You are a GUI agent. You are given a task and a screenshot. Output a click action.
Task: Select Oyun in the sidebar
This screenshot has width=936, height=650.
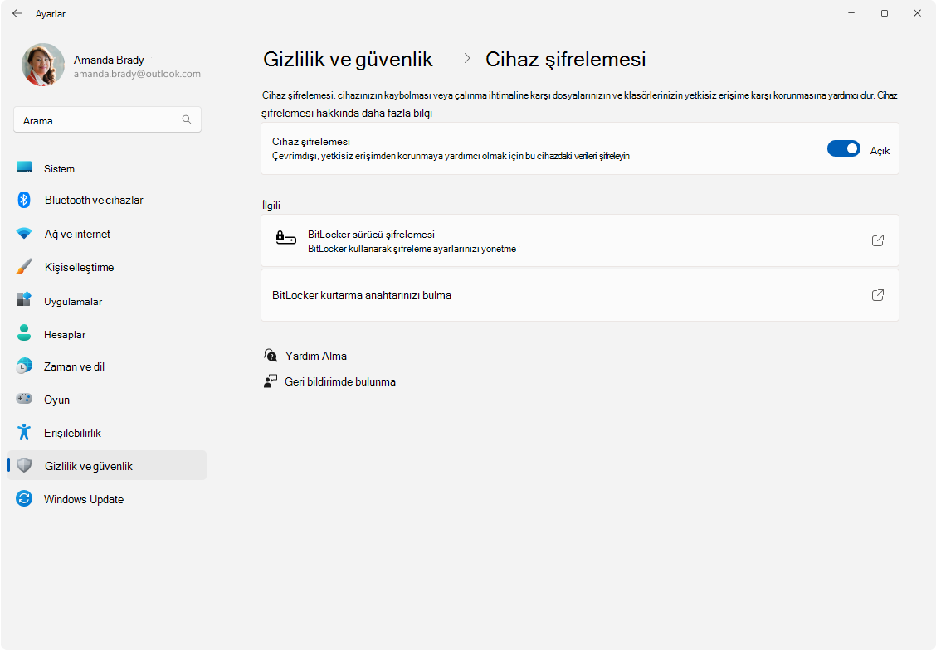click(x=107, y=400)
